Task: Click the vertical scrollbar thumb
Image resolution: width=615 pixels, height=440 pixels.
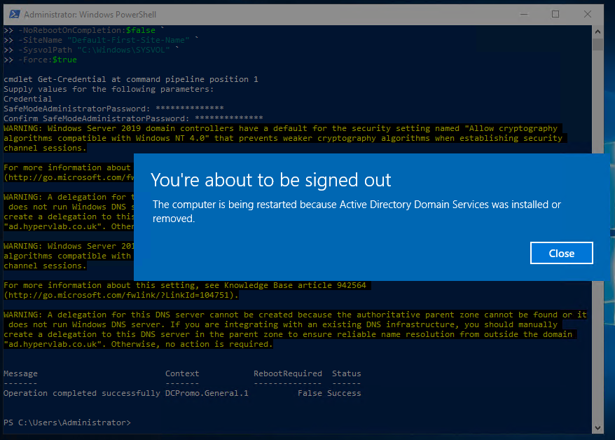Action: 597,44
